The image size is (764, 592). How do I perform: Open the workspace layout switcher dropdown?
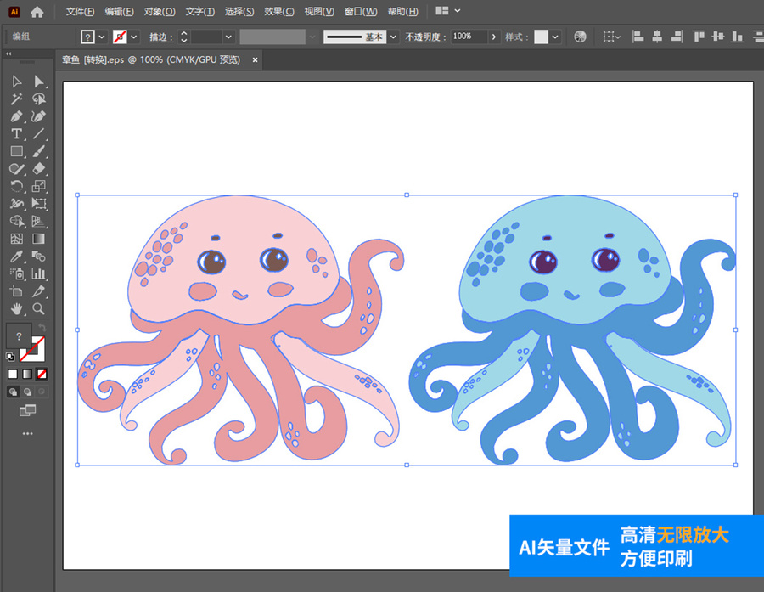[x=447, y=11]
